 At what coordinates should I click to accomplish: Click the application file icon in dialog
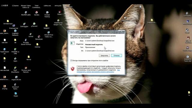(x=72, y=43)
